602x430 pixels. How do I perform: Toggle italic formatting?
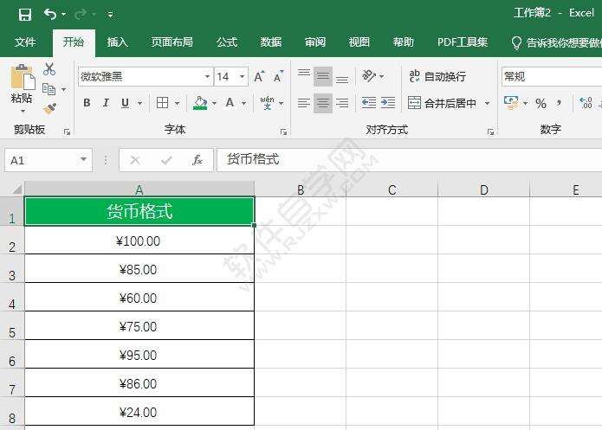click(106, 103)
